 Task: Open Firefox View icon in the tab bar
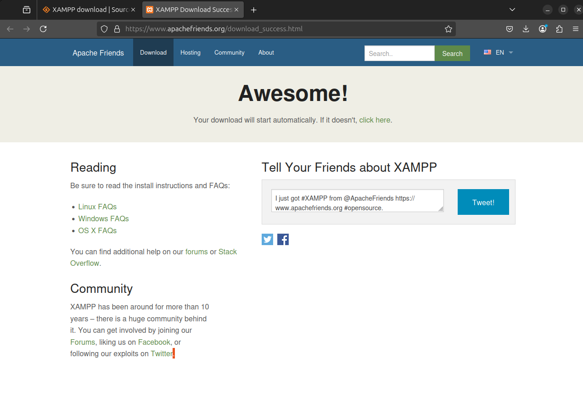click(x=27, y=10)
